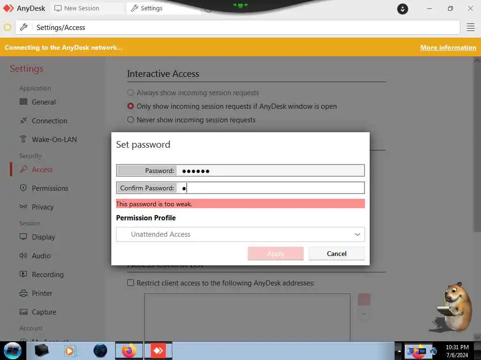This screenshot has height=360, width=481.
Task: Click Apply in Set password dialog
Action: (275, 254)
